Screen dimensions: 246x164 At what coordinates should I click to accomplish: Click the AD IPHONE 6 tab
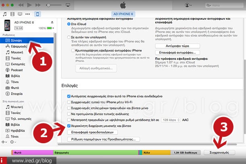click(x=123, y=14)
